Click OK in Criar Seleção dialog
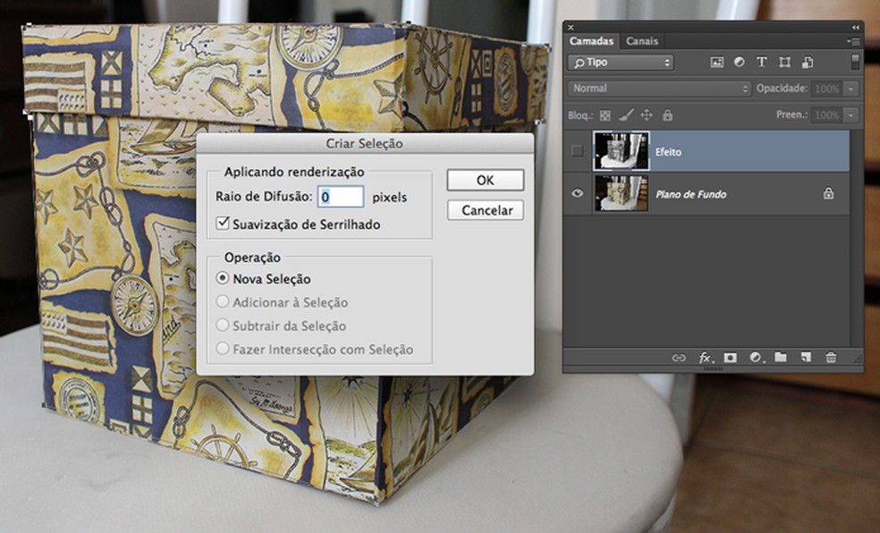This screenshot has height=533, width=880. (x=486, y=180)
